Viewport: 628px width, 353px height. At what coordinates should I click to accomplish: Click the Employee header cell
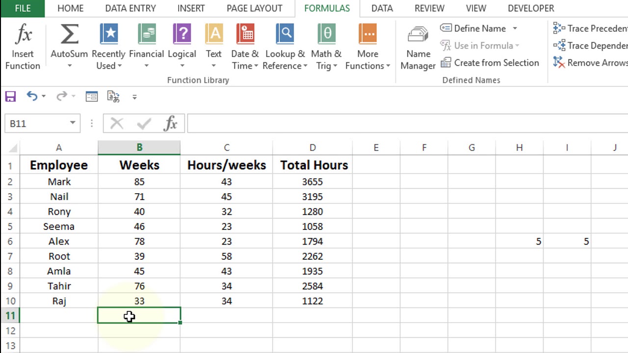(x=59, y=165)
